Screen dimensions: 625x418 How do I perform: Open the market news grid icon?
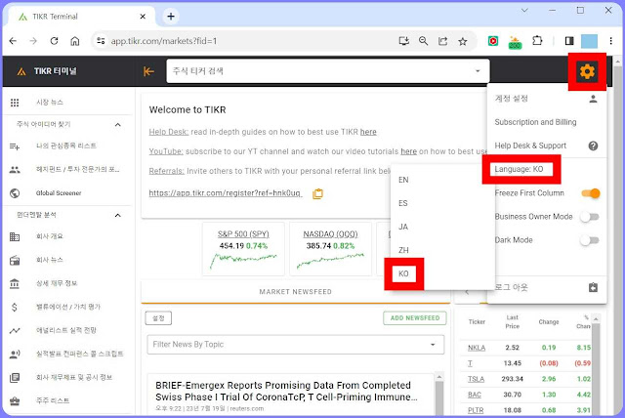(15, 103)
